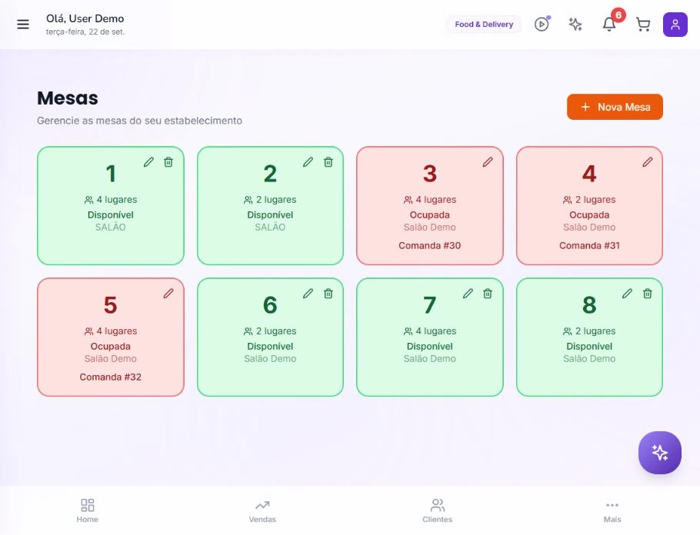700x535 pixels.
Task: Open Comanda #32 on table 5
Action: click(x=110, y=377)
